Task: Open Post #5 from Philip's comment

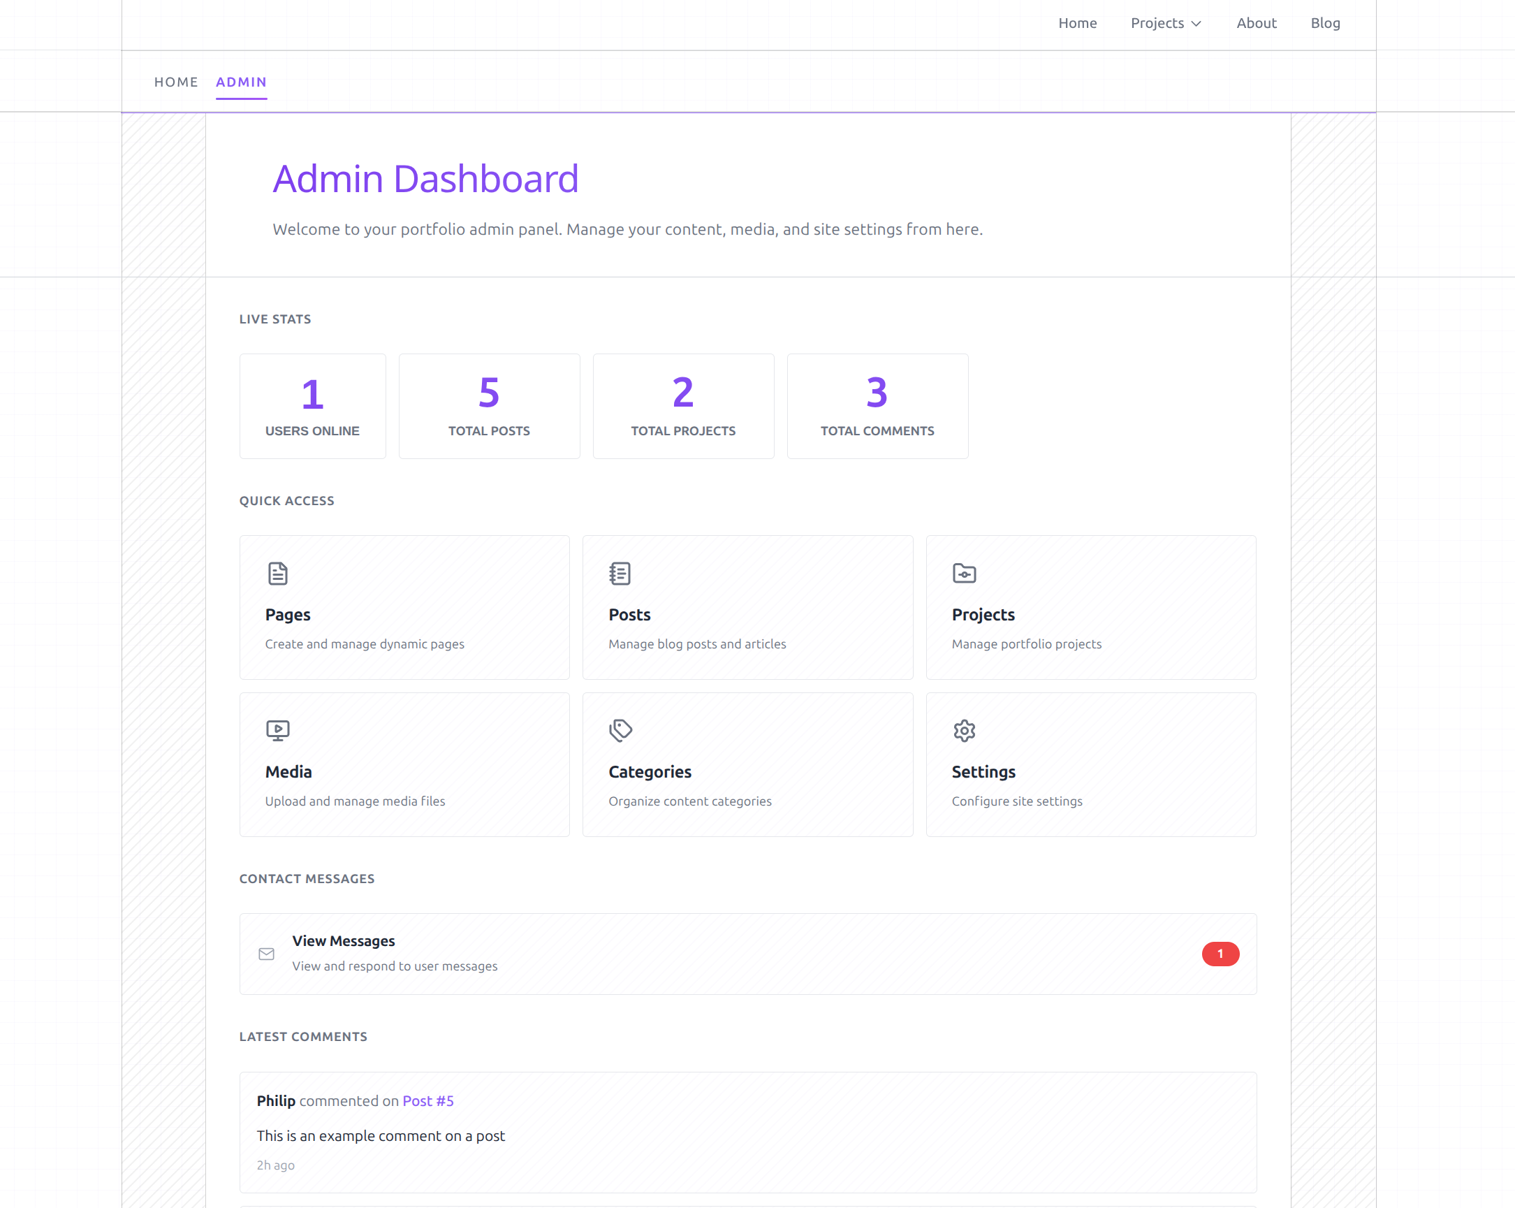Action: click(427, 1100)
